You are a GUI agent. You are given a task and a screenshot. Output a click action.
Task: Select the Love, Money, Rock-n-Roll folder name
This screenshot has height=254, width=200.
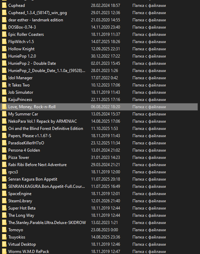click(x=32, y=107)
